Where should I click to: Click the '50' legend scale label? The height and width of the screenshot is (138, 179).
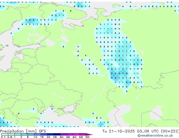87,137
